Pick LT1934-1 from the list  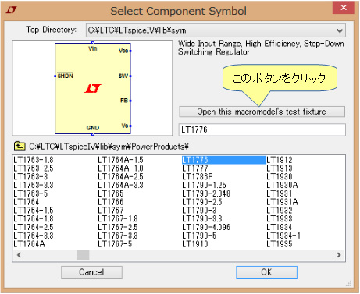[283, 236]
